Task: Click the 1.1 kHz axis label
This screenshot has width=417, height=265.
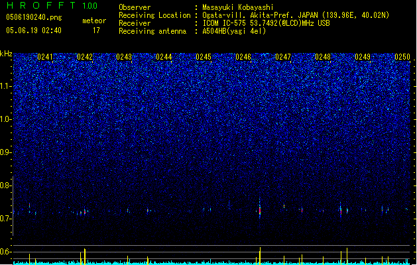Action: tap(5, 86)
